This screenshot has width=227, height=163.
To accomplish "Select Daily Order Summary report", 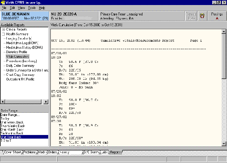I will 20,66.
